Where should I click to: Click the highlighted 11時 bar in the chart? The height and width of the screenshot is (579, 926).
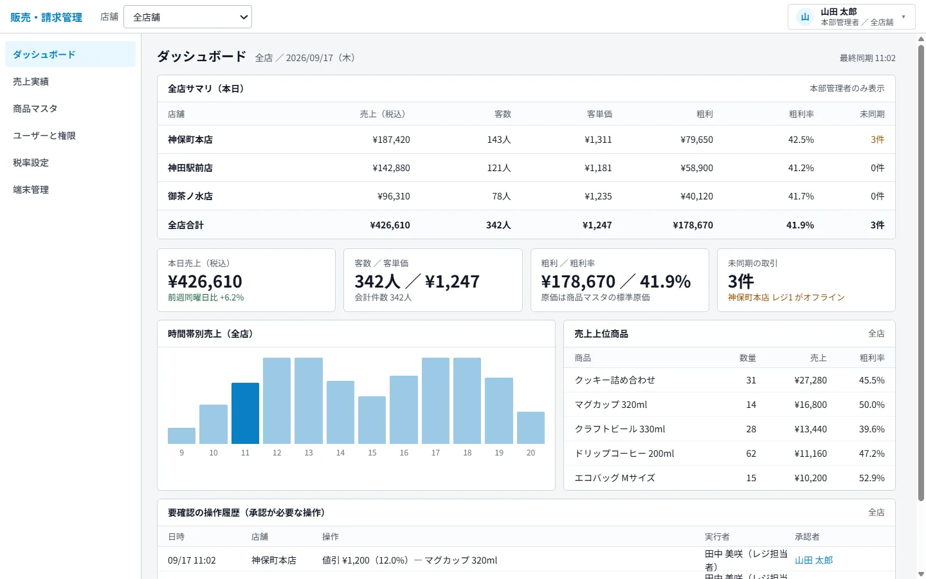245,413
